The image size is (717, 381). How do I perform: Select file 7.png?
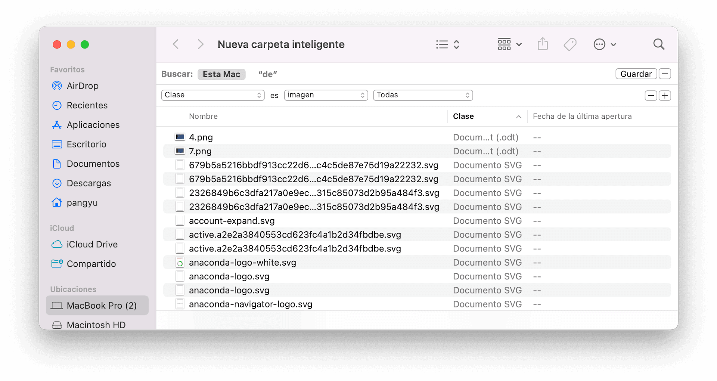(417, 151)
